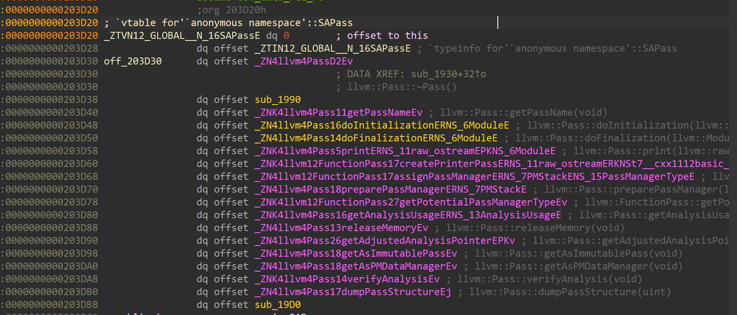Click the 'llvm::Pass::verifyAnalysis(void)' comment
Image resolution: width=737 pixels, height=315 pixels.
click(550, 279)
